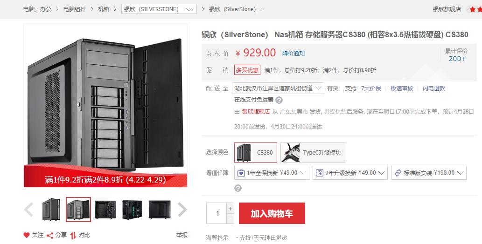Viewport: 482px width, 244px height.
Task: Click the compare (对比) icon
Action: coord(73,236)
